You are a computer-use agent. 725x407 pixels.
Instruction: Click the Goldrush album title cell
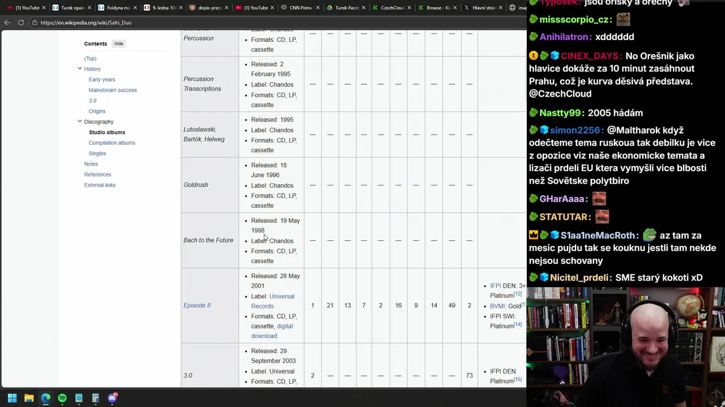[196, 185]
